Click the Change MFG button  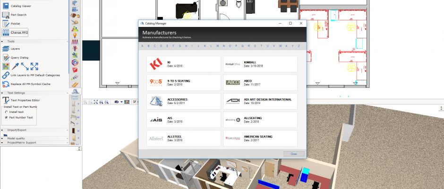click(x=15, y=33)
